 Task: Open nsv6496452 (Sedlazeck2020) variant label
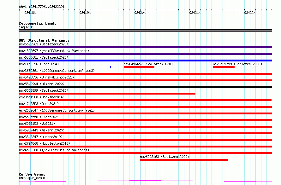click(148, 64)
